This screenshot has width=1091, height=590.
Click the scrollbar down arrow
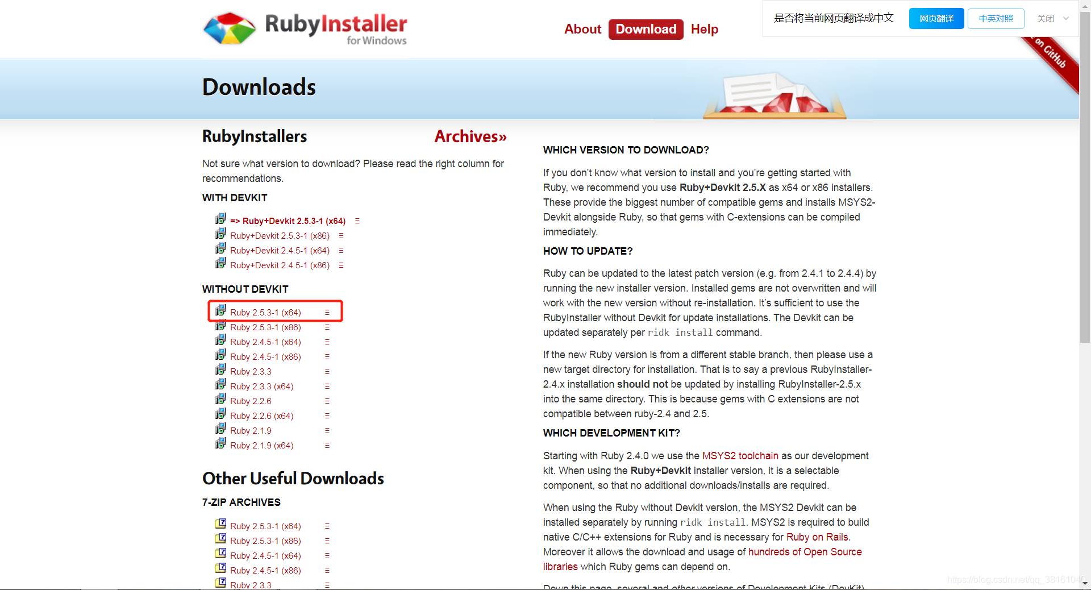coord(1085,583)
